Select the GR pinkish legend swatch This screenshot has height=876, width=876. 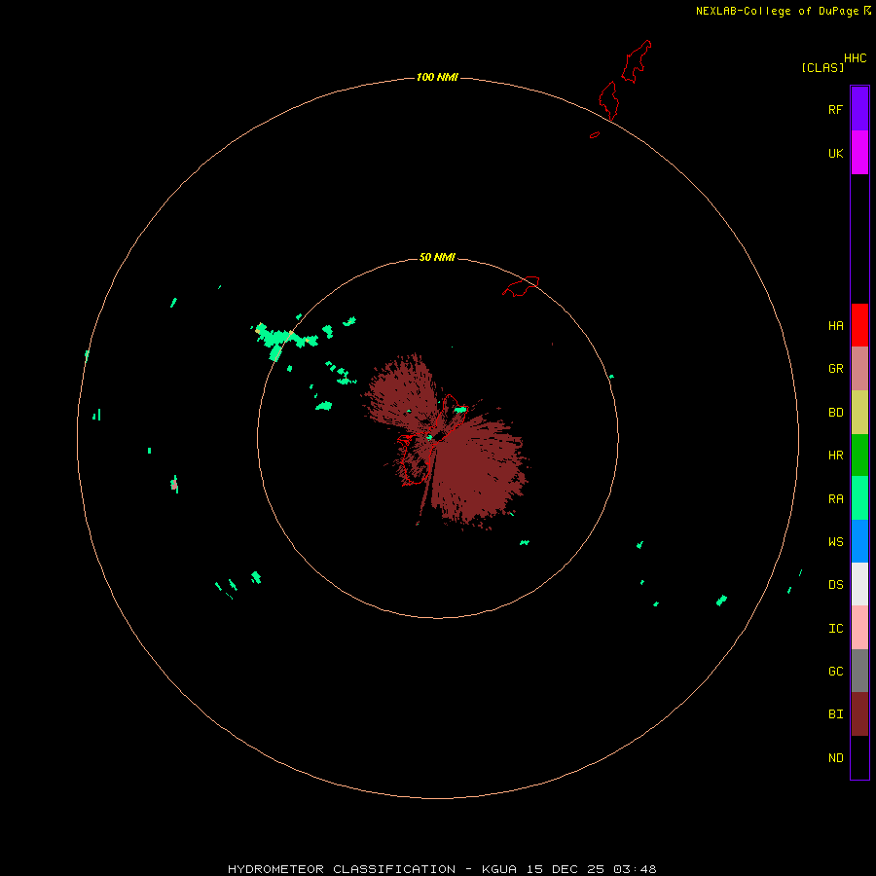859,369
